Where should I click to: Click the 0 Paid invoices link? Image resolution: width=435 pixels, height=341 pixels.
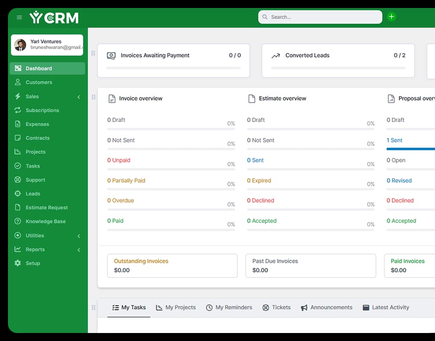115,221
